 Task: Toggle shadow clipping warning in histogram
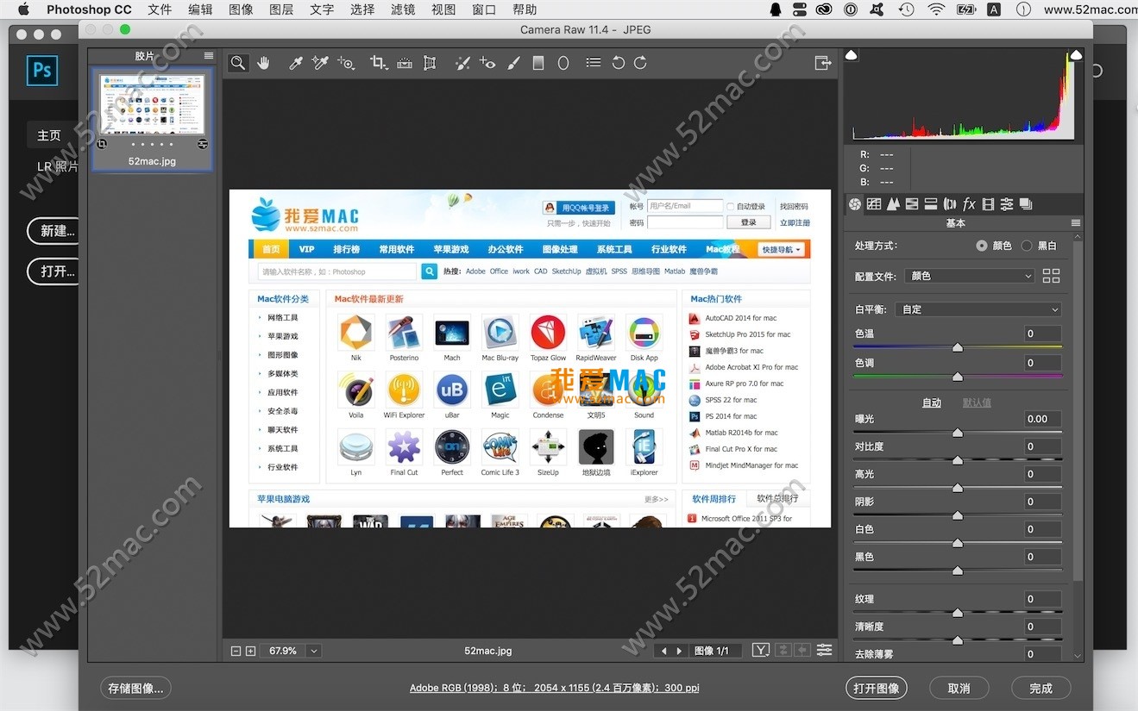[x=851, y=55]
